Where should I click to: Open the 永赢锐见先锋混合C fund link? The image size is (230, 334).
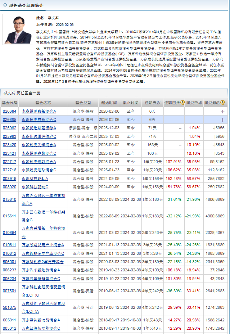[39, 153]
